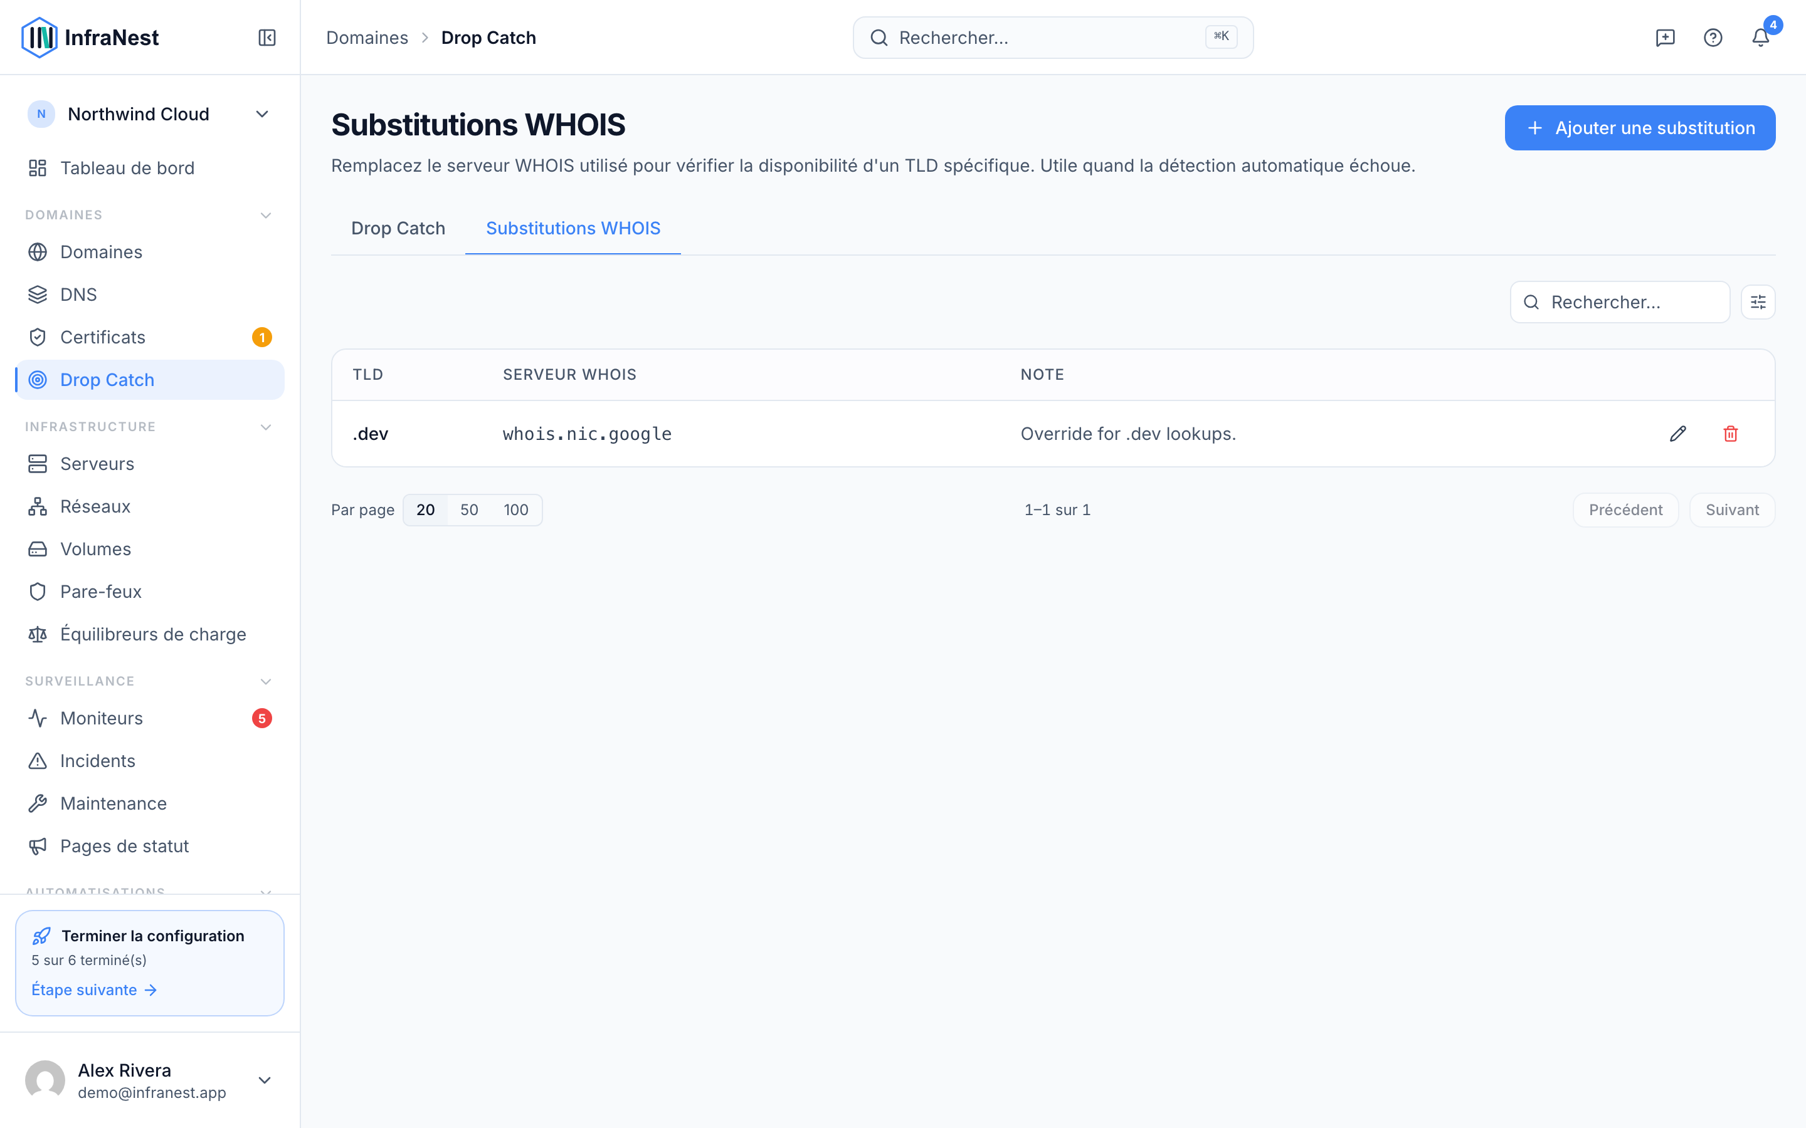Open table filter settings icon
Screen dimensions: 1806x1128
1758,302
